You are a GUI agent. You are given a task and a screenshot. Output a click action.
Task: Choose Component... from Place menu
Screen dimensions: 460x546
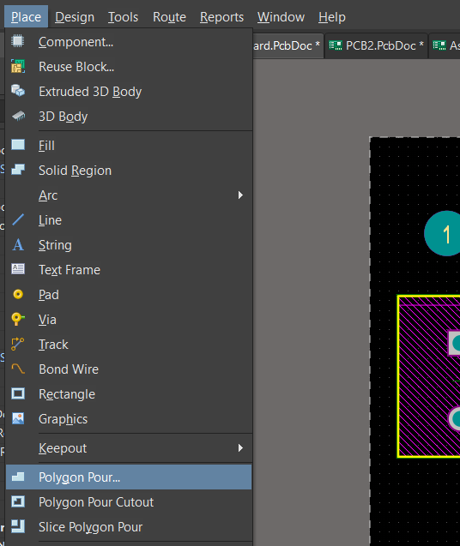[x=129, y=42]
